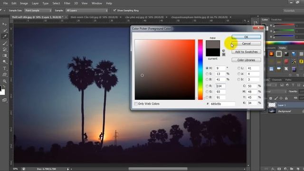Switch to the Channels tab

(x=276, y=80)
